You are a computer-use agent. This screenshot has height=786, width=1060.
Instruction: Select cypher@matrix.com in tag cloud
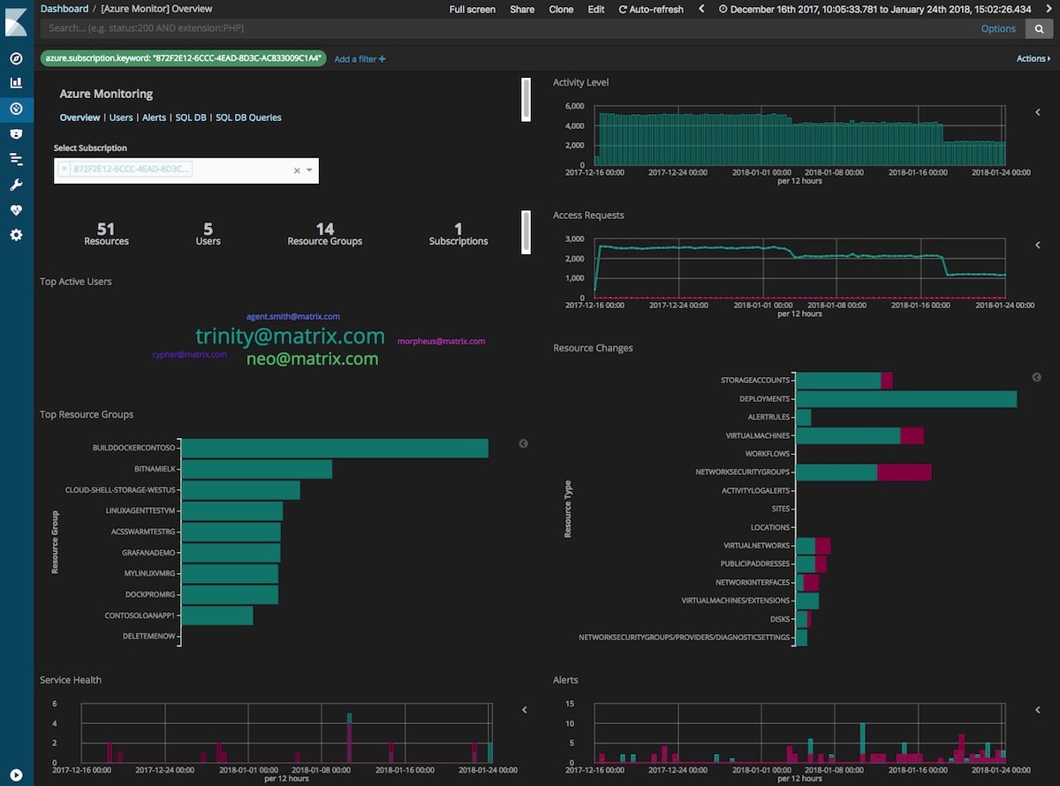point(190,354)
